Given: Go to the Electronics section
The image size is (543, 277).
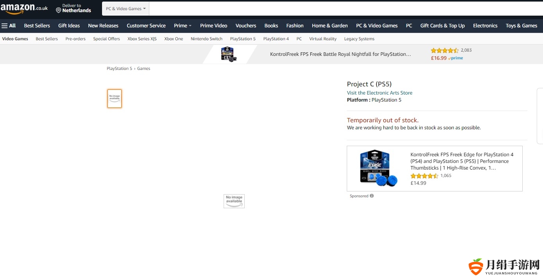Looking at the screenshot, I should click(485, 26).
